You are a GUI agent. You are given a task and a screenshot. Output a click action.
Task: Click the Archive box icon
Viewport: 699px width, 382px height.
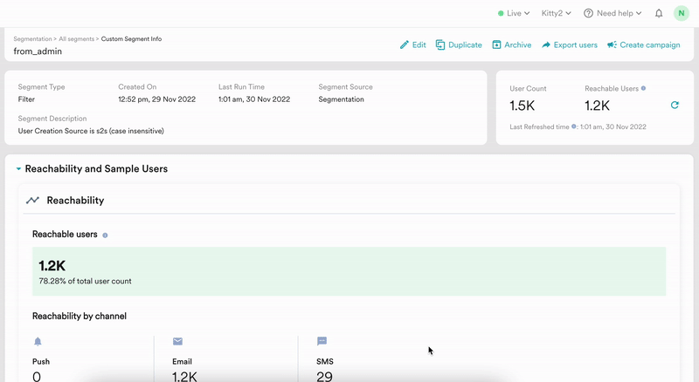click(496, 45)
